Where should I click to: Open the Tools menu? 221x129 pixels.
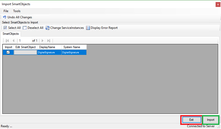17,11
